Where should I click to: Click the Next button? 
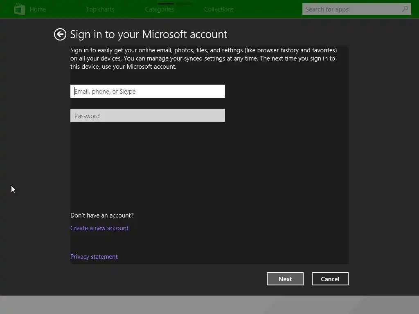point(285,279)
